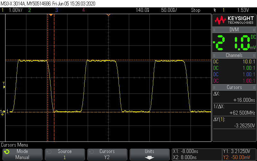This screenshot has width=257, height=161.
Task: Click the trigger source 1 indicator
Action: pos(223,10)
